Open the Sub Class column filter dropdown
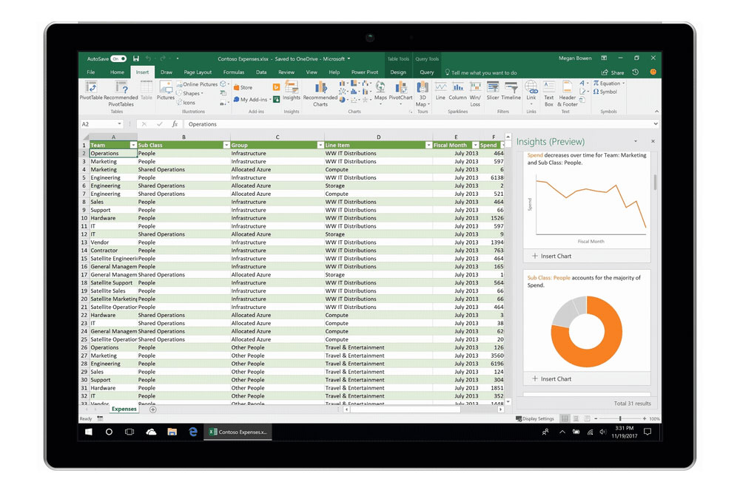740x493 pixels. point(226,145)
